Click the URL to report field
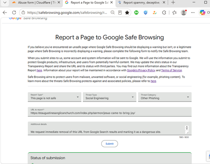The width and height of the screenshot is (210, 164). point(110,112)
